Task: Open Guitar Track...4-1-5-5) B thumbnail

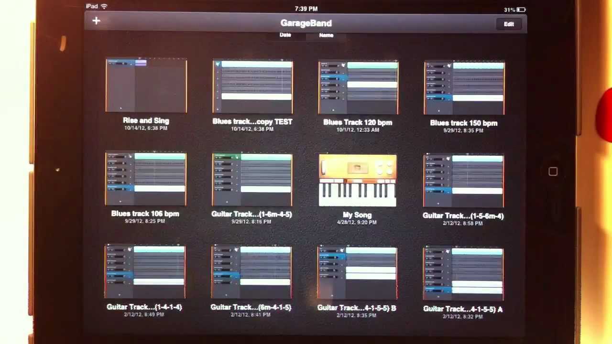Action: click(357, 273)
